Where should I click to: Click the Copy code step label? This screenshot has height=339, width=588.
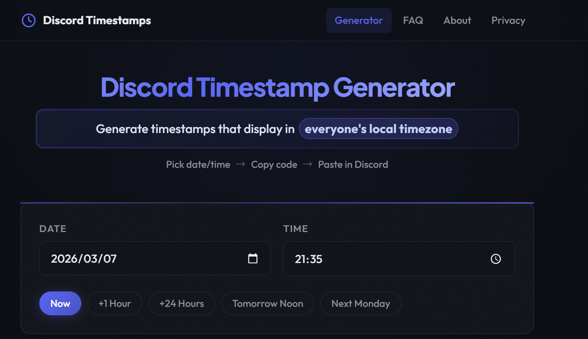pyautogui.click(x=274, y=164)
